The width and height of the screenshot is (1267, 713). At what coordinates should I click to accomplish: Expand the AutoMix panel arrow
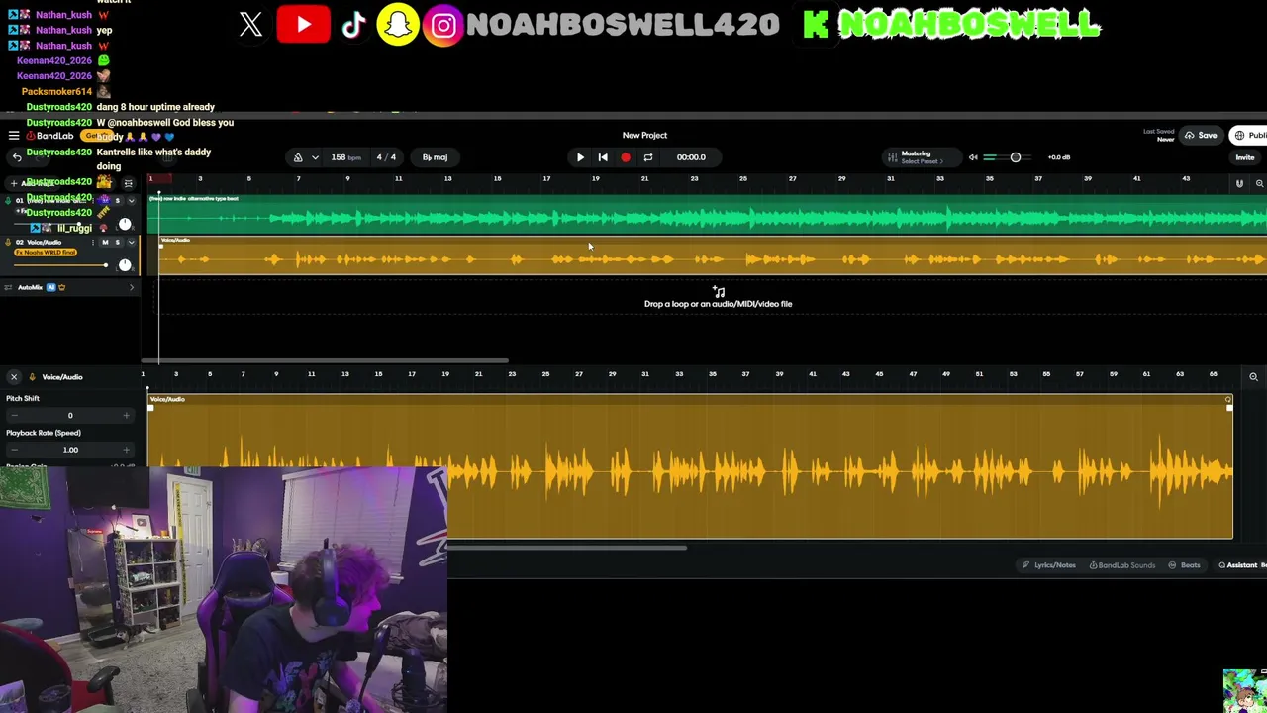(x=131, y=288)
